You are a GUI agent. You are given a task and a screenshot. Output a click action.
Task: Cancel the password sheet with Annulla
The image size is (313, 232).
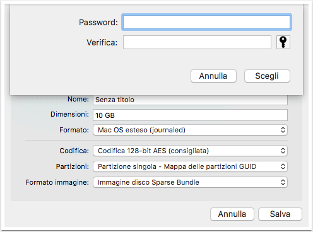[x=213, y=76]
